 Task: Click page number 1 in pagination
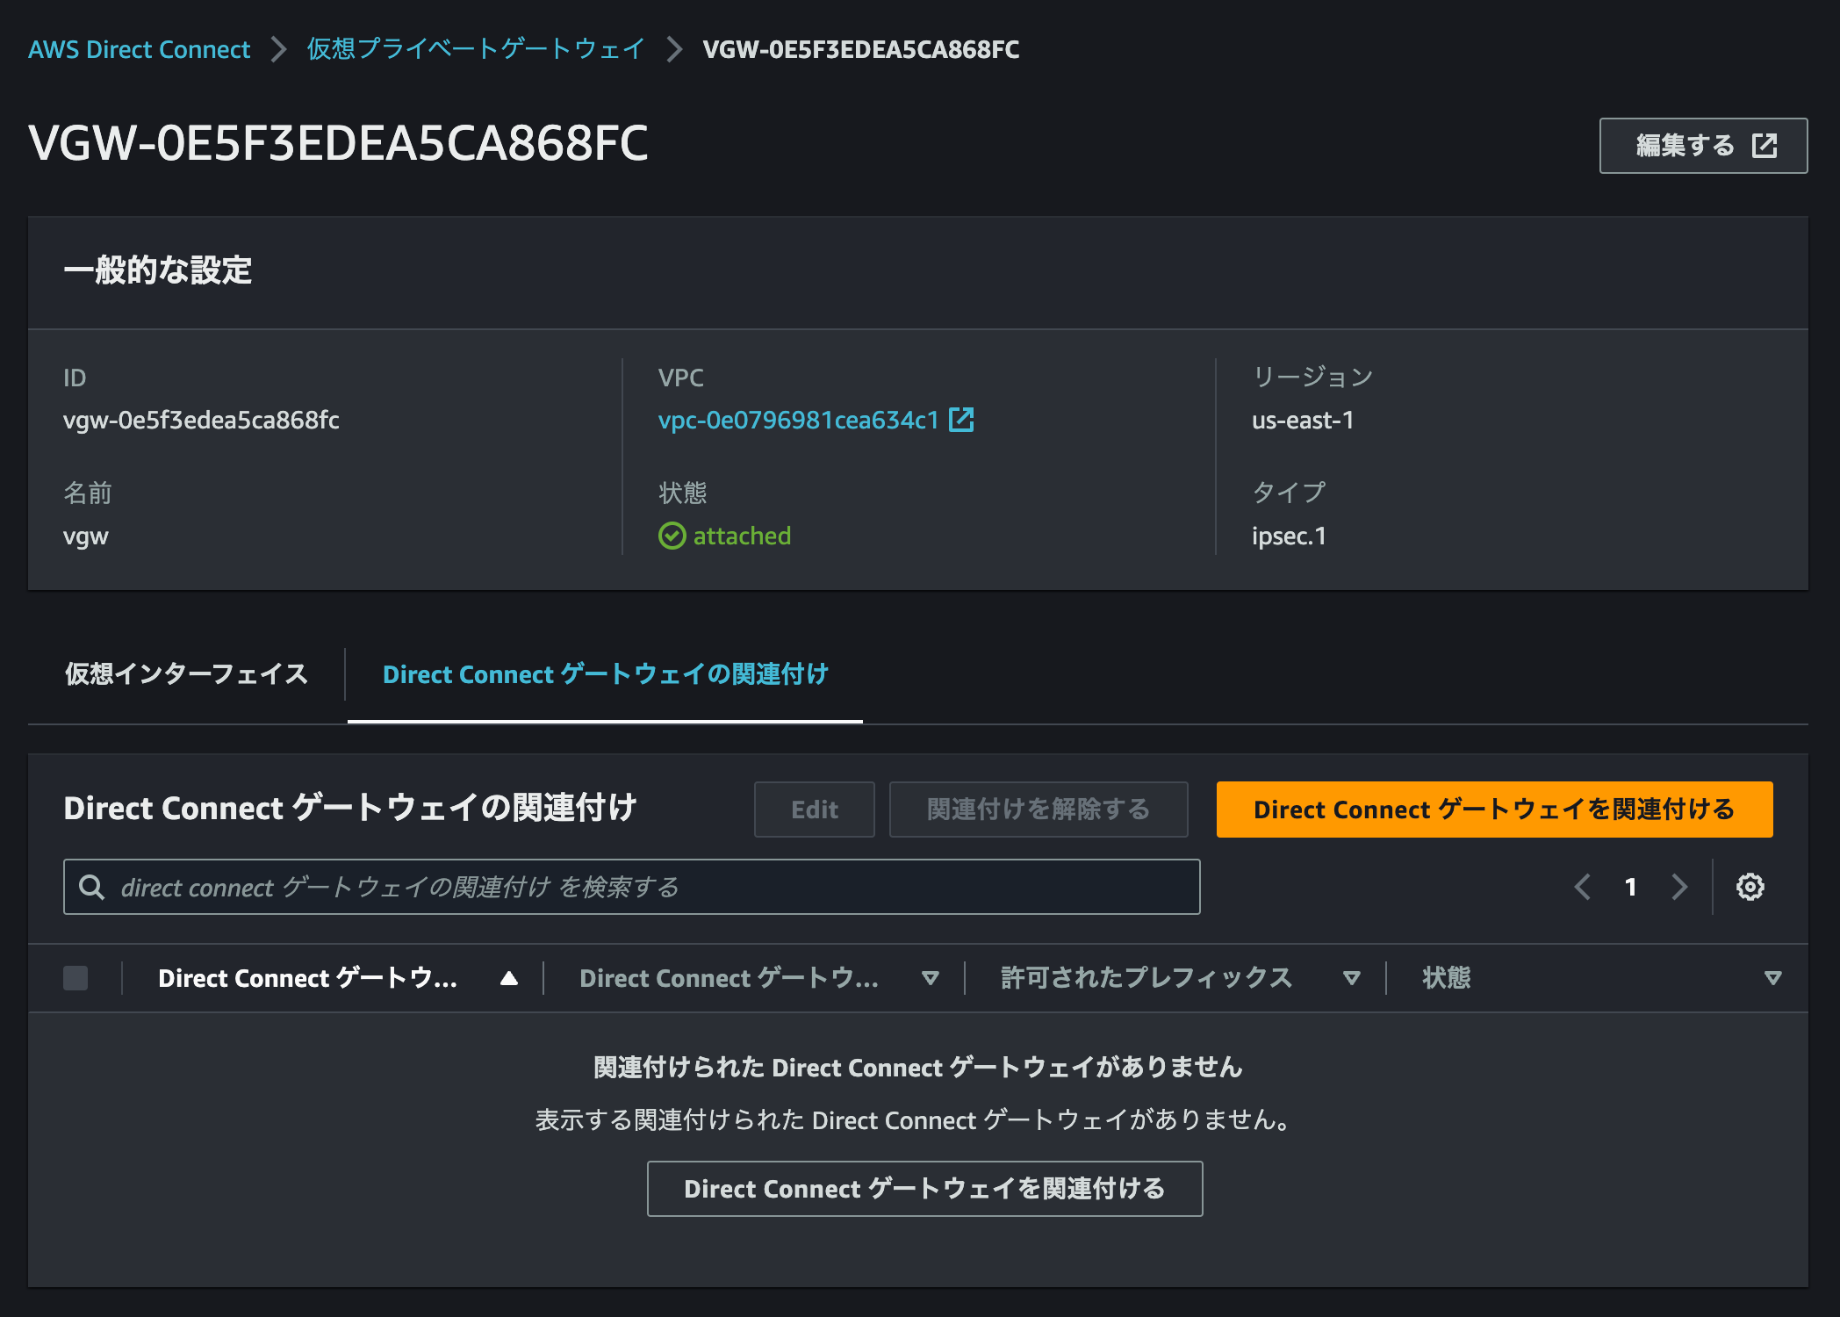tap(1630, 887)
